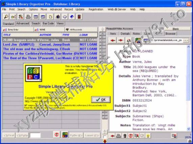Click the yellow light bulb icon
This screenshot has height=144, width=193.
pyautogui.click(x=148, y=136)
